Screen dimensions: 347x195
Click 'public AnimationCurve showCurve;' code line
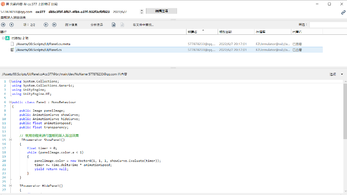point(49,115)
